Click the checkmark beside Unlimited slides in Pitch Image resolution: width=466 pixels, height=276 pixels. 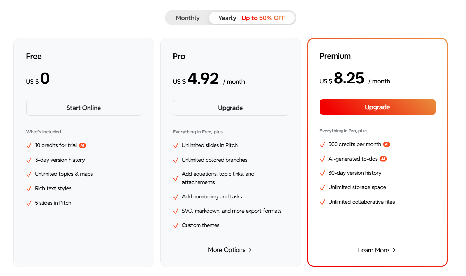(x=176, y=145)
